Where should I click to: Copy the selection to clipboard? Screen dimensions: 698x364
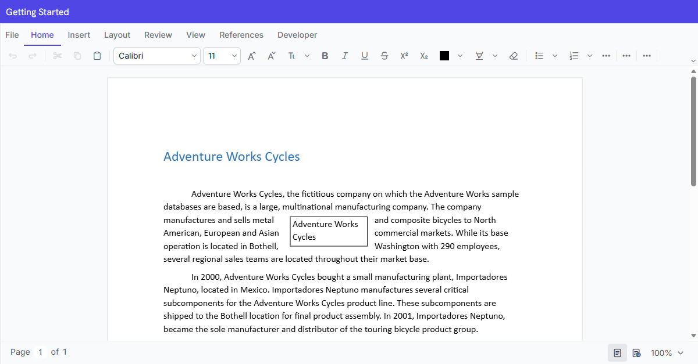[x=77, y=56]
